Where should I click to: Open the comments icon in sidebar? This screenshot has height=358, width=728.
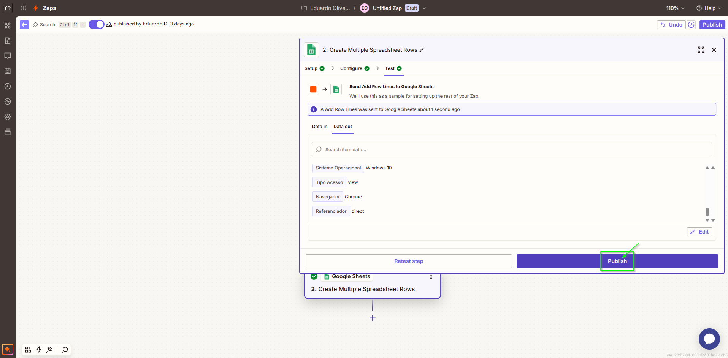point(8,56)
